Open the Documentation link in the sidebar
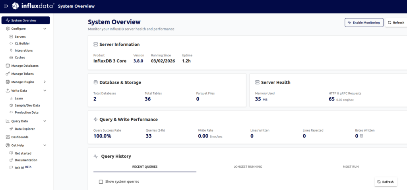The width and height of the screenshot is (407, 190). point(26,160)
